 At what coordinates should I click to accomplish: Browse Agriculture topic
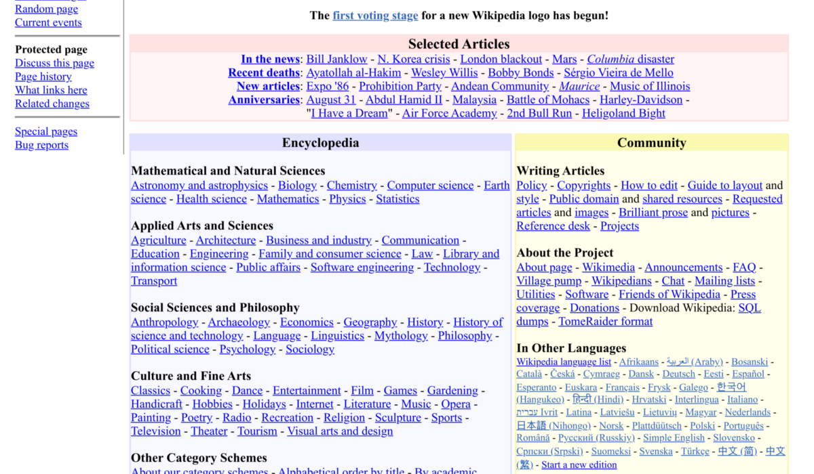tap(159, 240)
